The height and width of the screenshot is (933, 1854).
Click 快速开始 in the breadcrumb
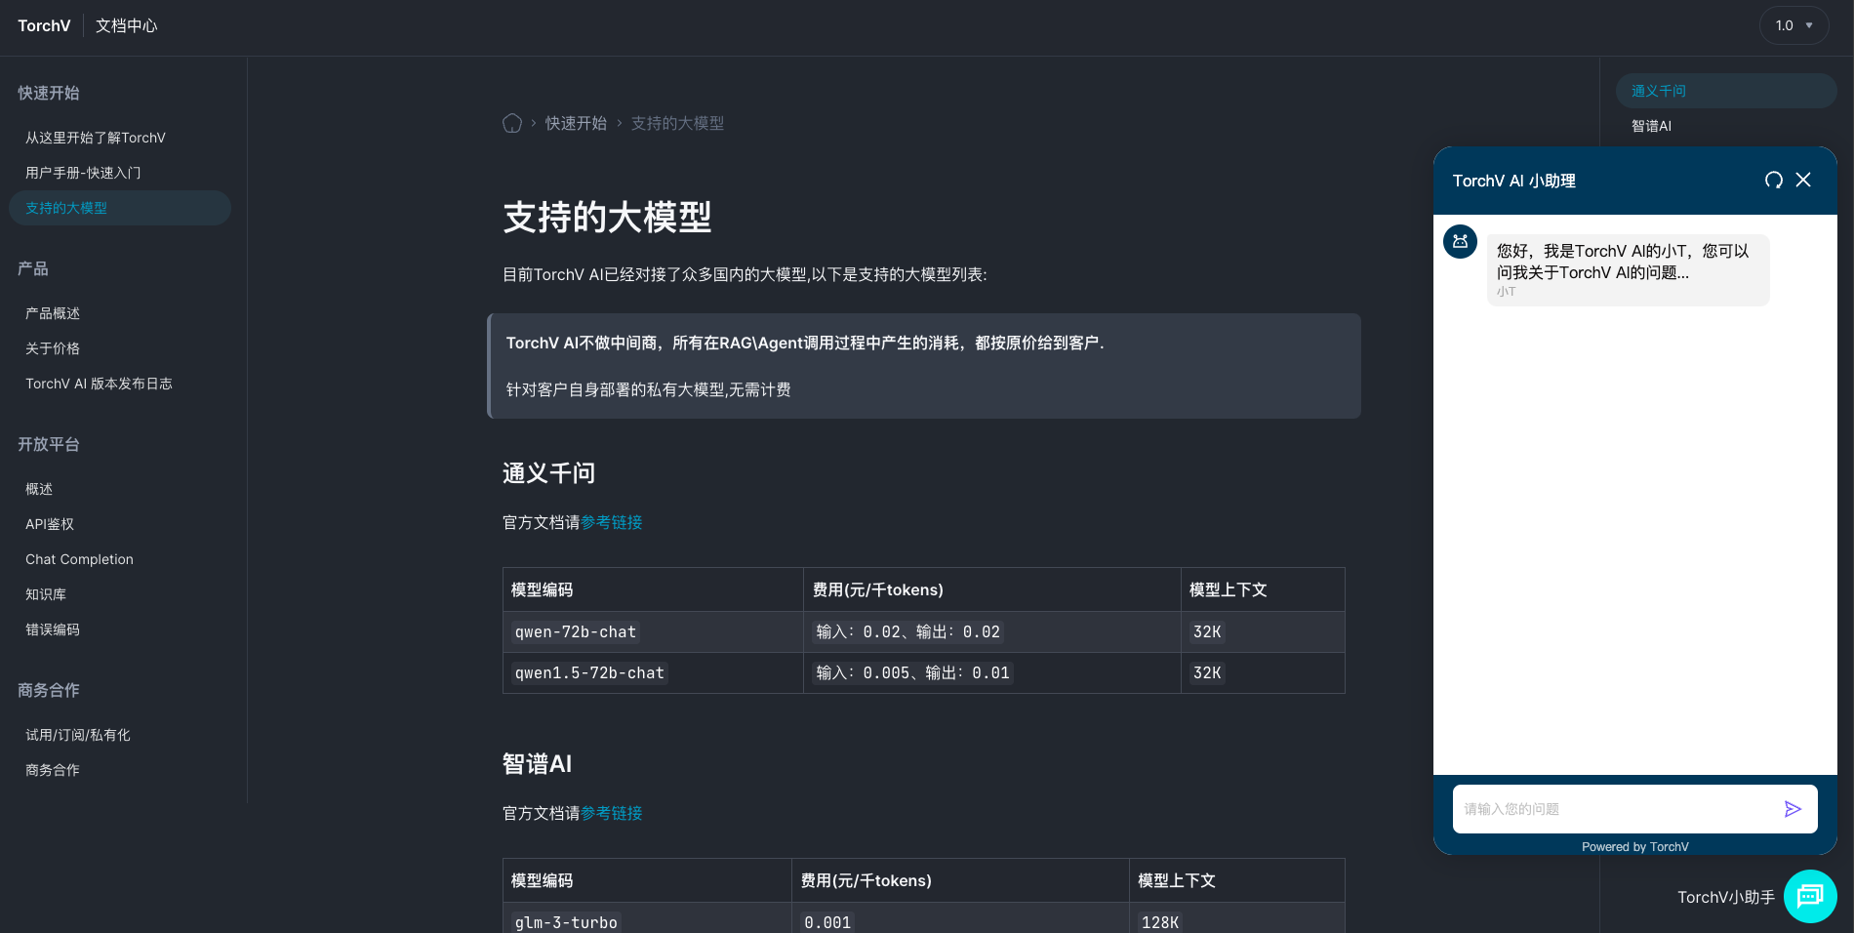[x=576, y=123]
